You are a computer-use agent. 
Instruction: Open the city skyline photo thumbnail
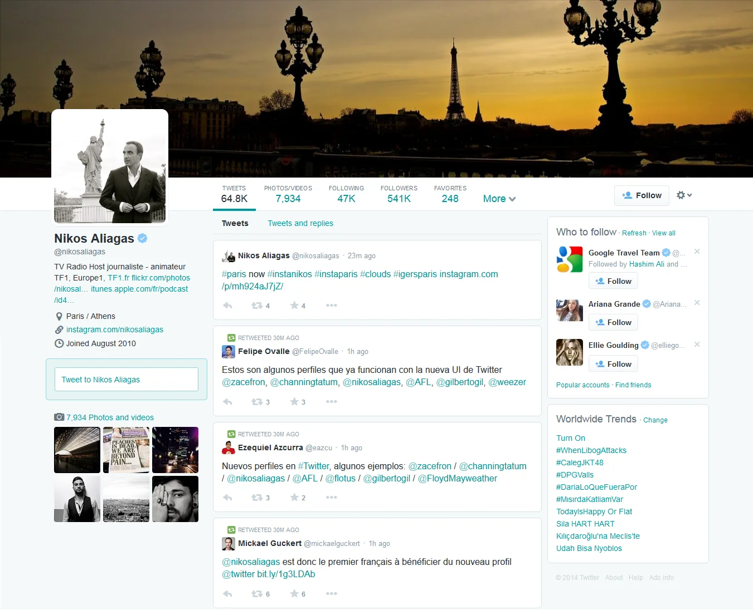tap(126, 499)
